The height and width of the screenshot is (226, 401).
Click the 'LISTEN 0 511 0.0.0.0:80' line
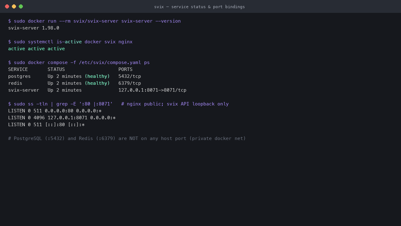click(x=55, y=111)
